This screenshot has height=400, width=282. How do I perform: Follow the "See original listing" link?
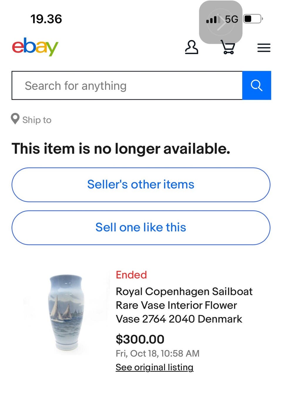coord(155,367)
